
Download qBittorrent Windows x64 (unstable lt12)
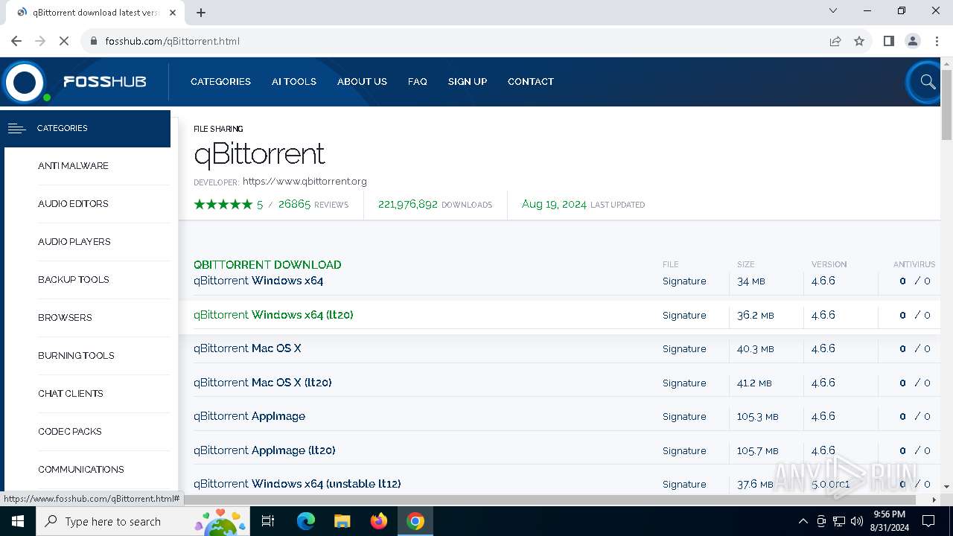(297, 484)
